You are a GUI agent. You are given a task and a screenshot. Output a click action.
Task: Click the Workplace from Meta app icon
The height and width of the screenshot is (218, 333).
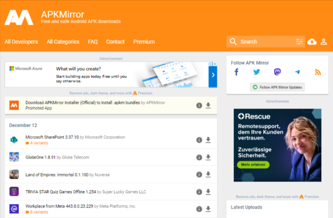point(14,209)
